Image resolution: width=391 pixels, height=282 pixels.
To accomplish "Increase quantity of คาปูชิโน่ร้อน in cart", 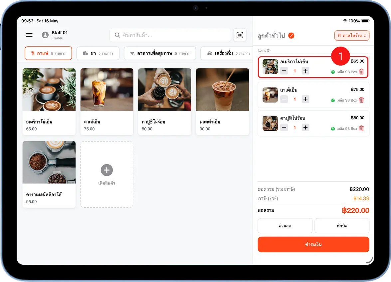I will point(305,128).
